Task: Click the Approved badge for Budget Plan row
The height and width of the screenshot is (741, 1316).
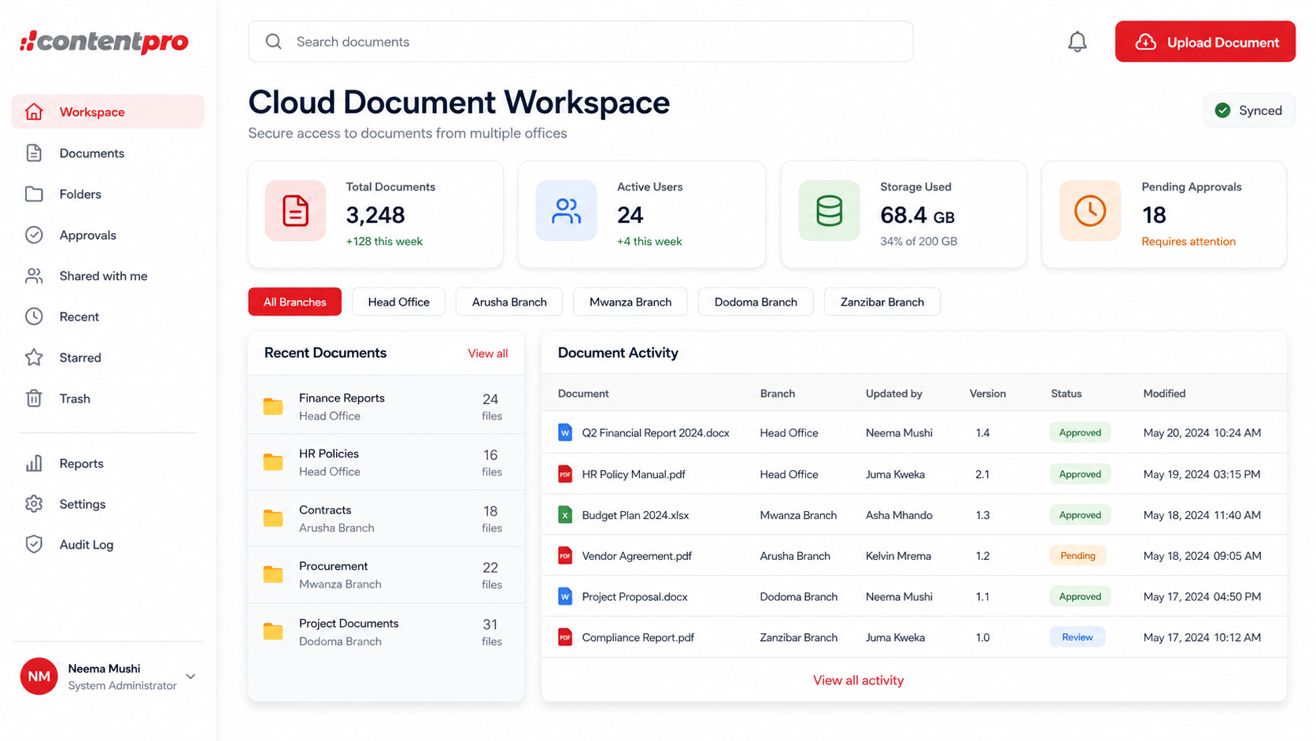Action: click(x=1080, y=515)
